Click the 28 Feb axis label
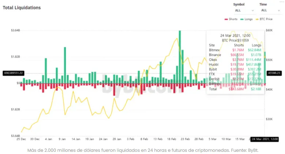The width and height of the screenshot is (285, 154). coord(199,139)
